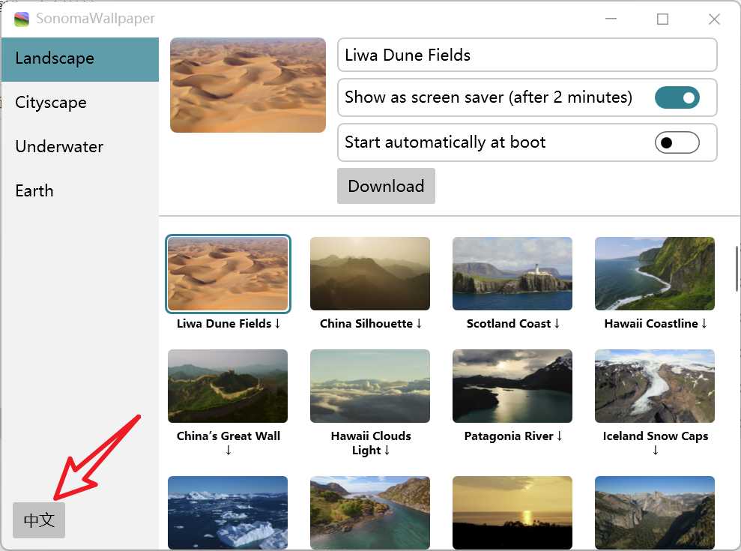Click the China Silhouette ↓ caption
Image resolution: width=741 pixels, height=551 pixels.
pos(371,324)
